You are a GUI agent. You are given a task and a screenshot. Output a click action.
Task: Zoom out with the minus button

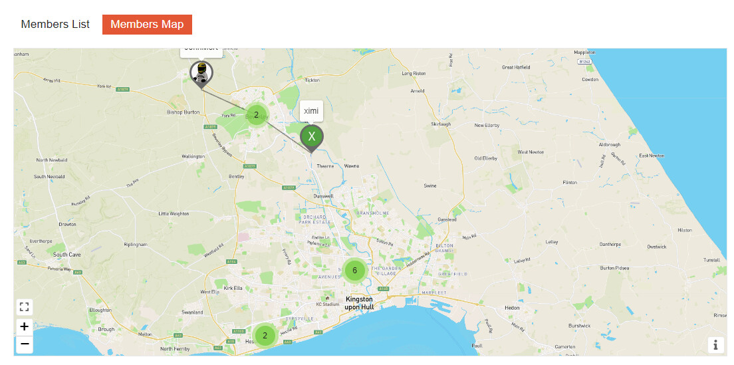[x=25, y=344]
